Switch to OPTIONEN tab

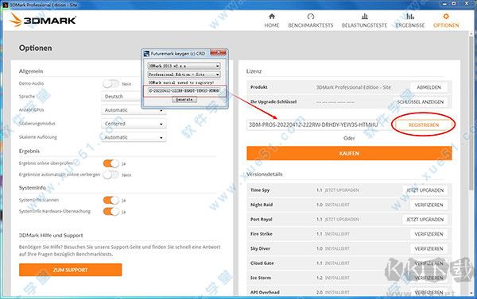(x=446, y=25)
